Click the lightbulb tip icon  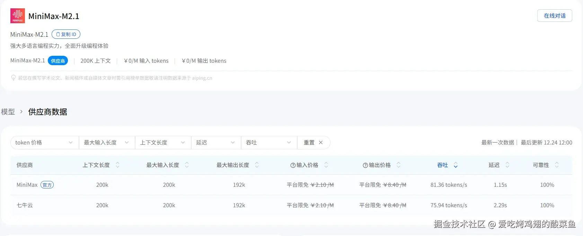(x=14, y=78)
